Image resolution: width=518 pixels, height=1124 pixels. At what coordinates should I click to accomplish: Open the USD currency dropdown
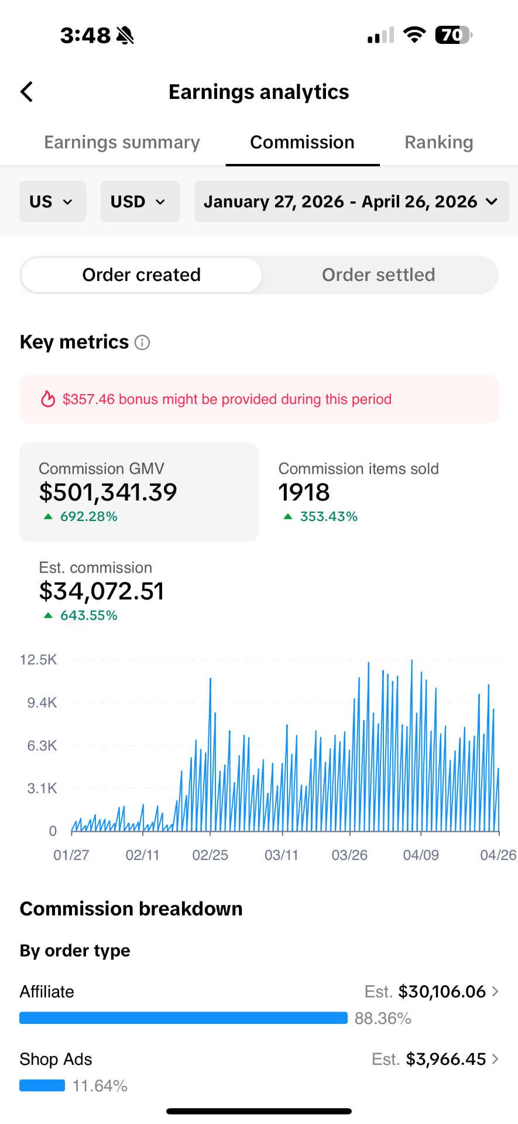pos(140,201)
